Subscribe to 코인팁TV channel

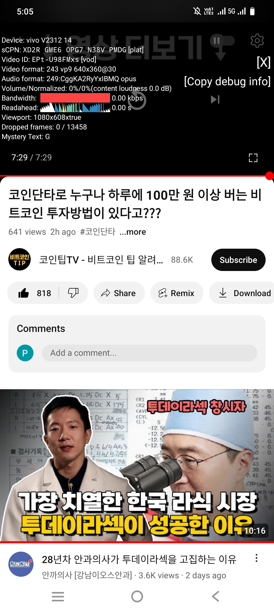238,260
